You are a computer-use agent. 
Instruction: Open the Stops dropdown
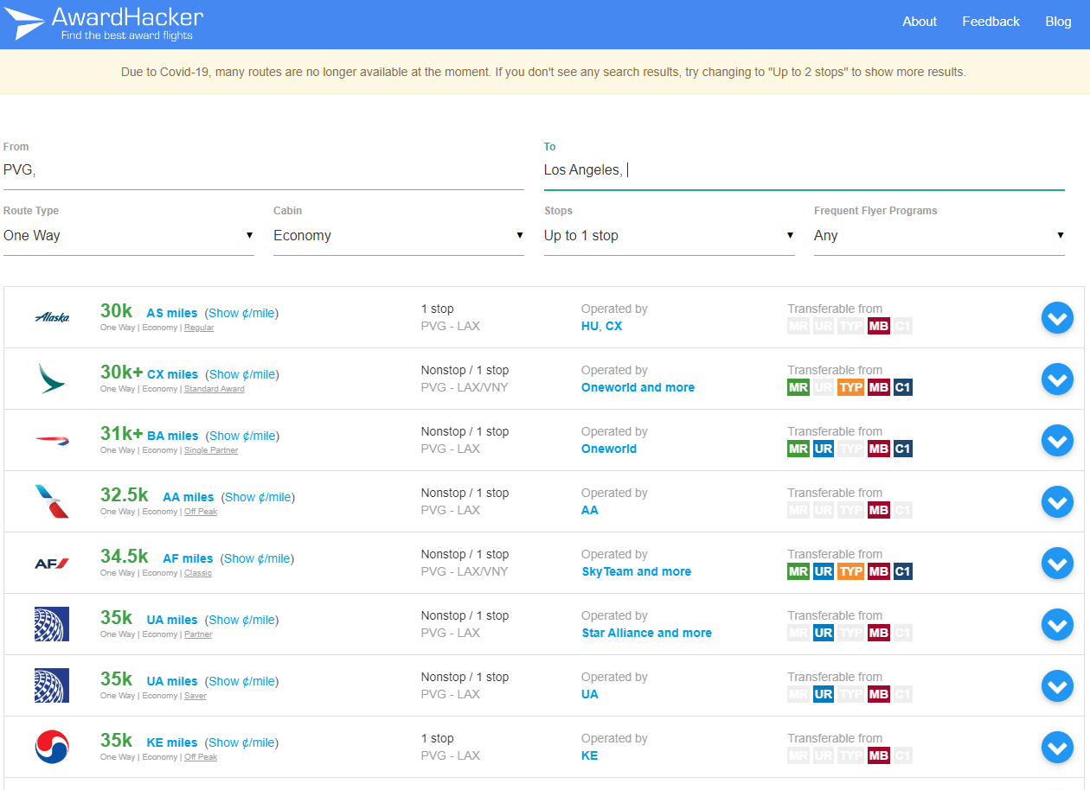point(670,235)
